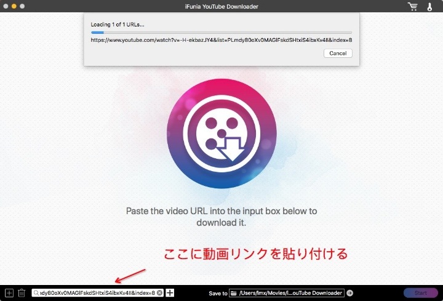The width and height of the screenshot is (443, 301).
Task: Click the YouTube URL text in the loading dialog
Action: (221, 40)
